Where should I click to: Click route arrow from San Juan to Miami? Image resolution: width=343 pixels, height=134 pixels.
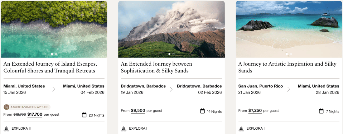(x=289, y=89)
